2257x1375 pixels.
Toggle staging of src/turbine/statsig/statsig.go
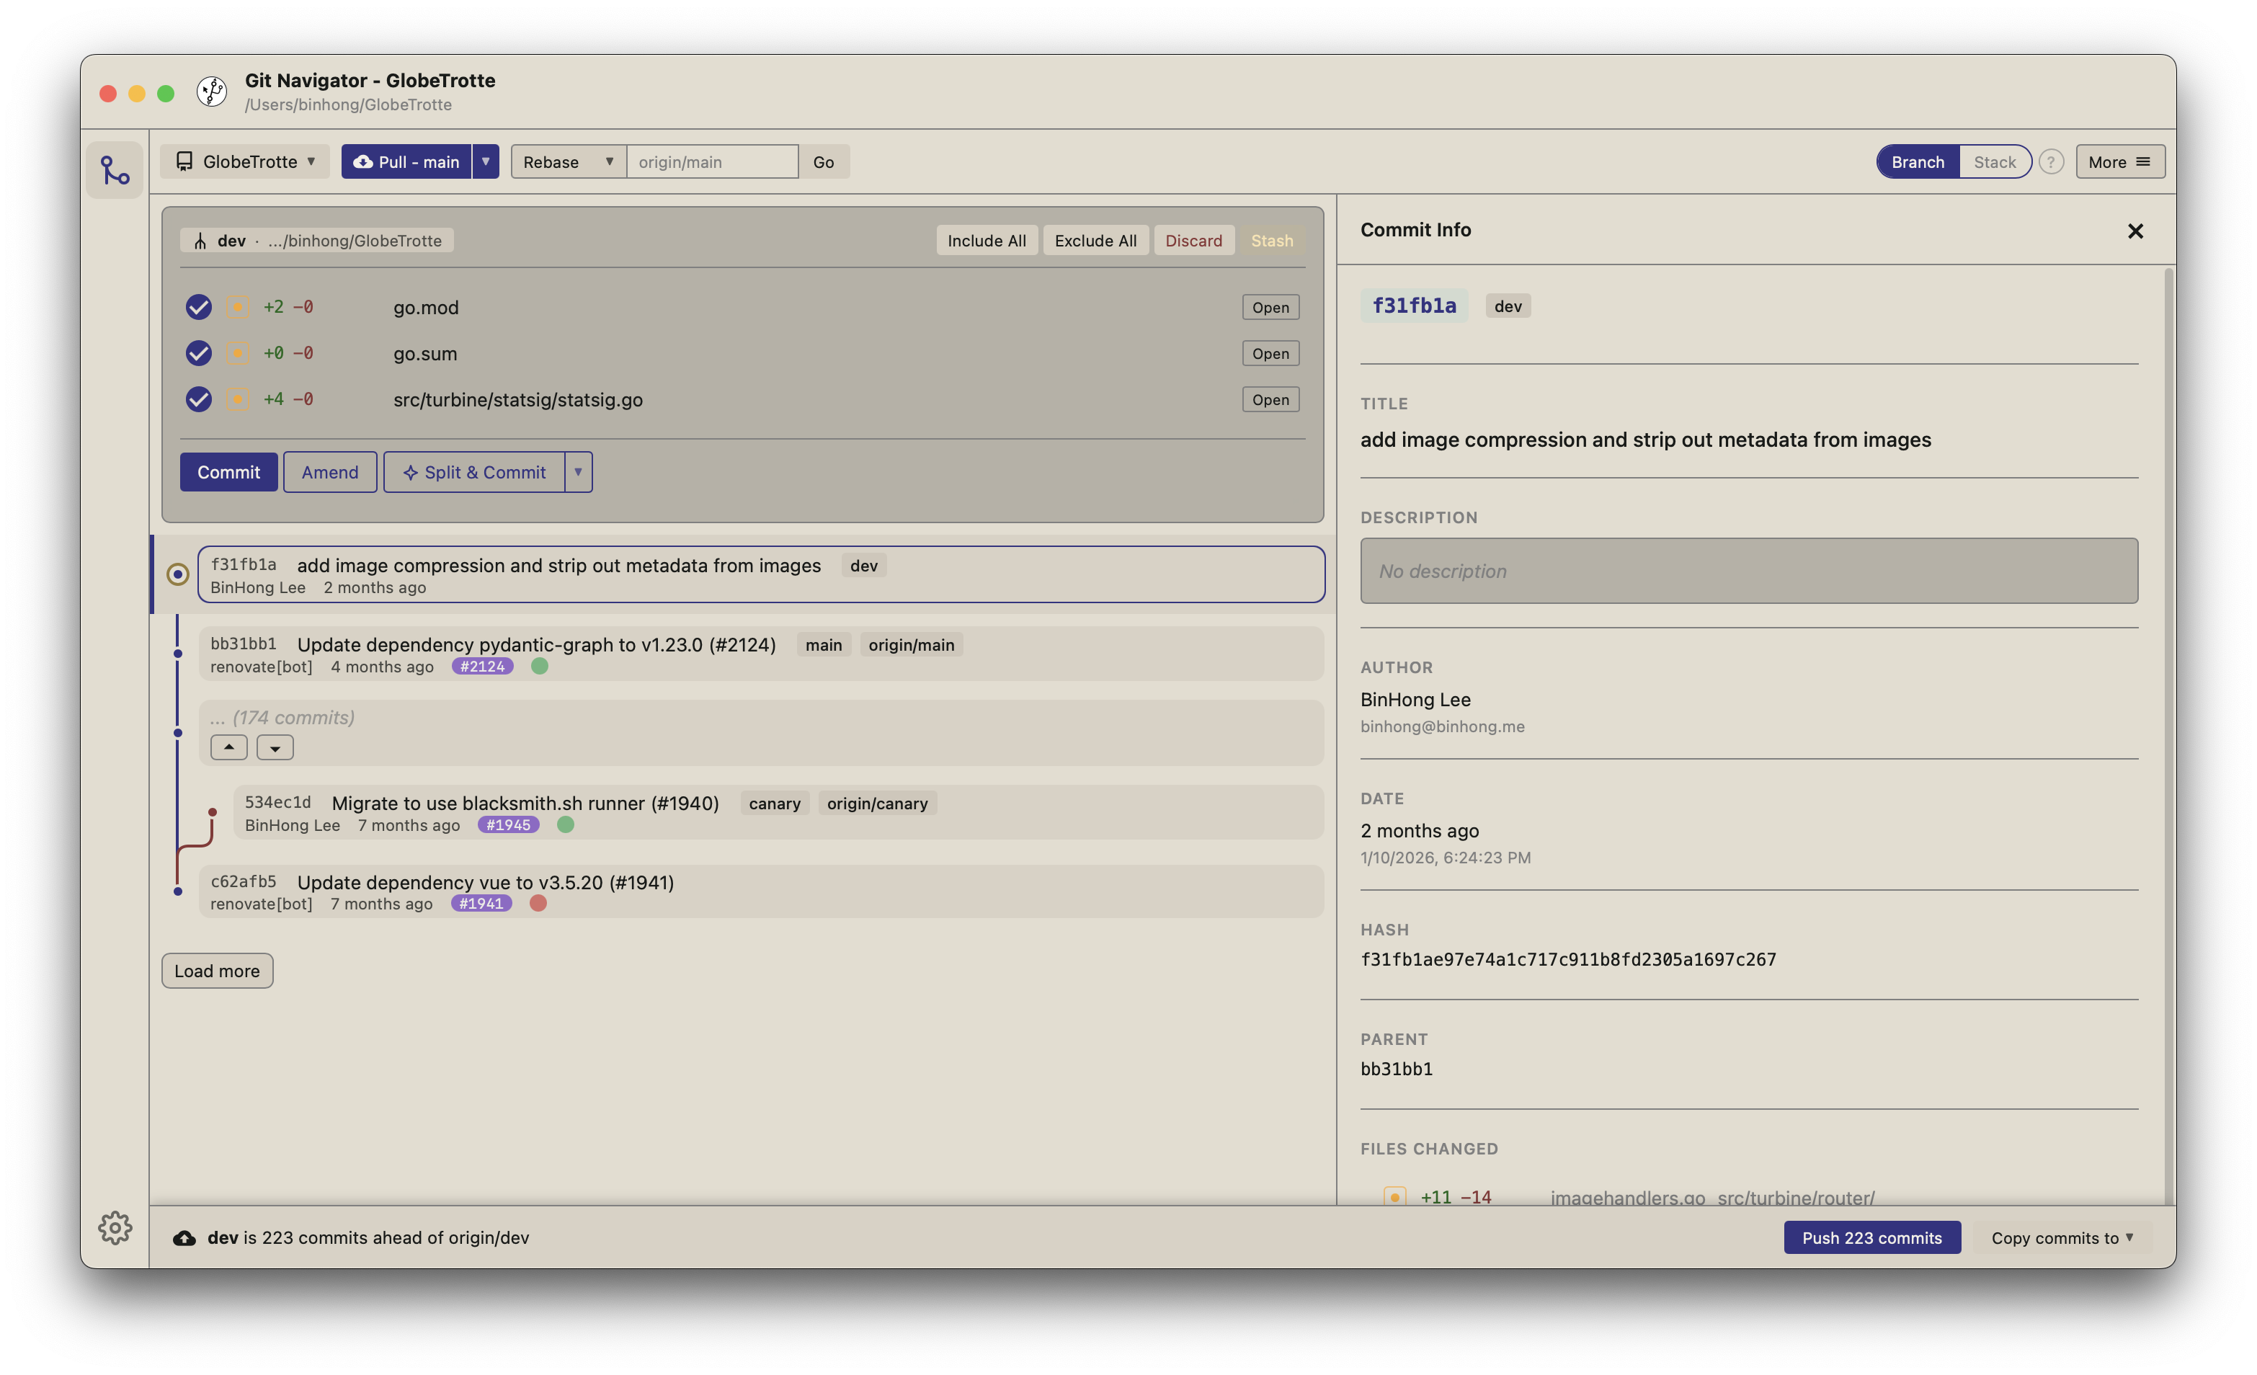point(198,399)
